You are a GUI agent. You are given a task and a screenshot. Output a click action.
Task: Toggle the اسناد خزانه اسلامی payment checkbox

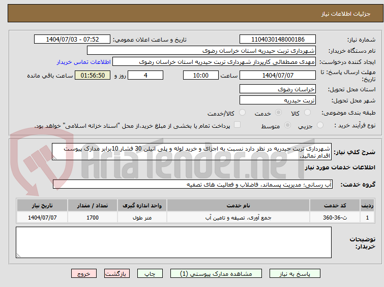coord(237,125)
